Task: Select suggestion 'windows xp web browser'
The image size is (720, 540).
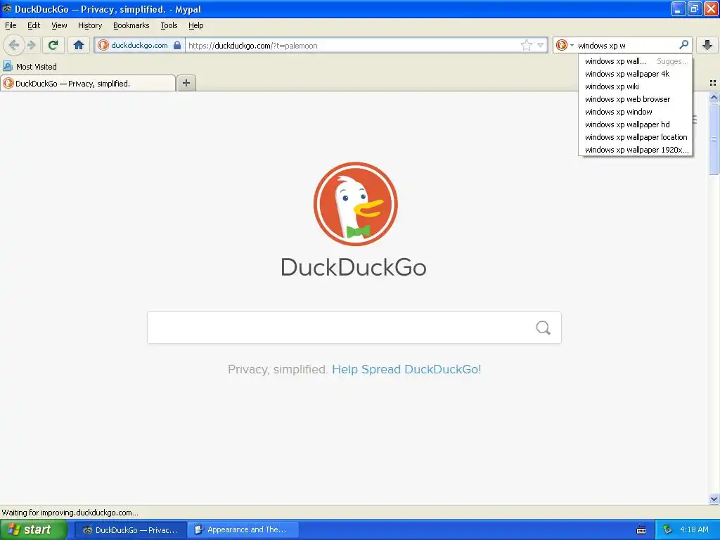Action: pyautogui.click(x=636, y=99)
